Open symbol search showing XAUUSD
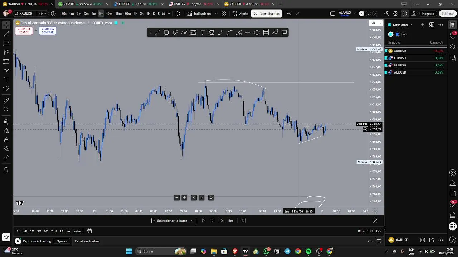 (x=24, y=14)
